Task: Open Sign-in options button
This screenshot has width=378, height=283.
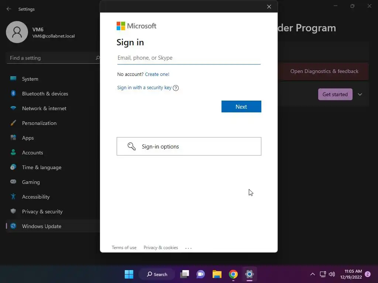Action: click(189, 146)
